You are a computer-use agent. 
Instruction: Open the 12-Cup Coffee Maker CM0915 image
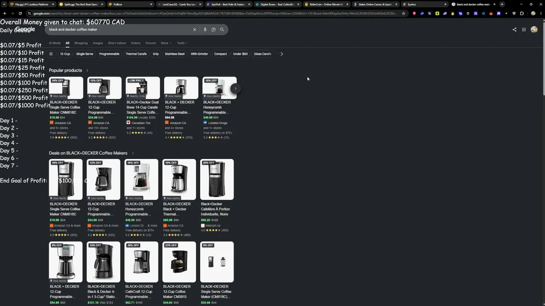pos(179,262)
